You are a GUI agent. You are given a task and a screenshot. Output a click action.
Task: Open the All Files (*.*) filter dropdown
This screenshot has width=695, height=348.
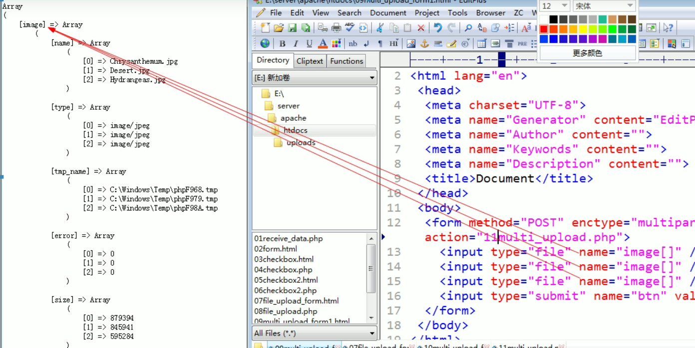click(315, 333)
